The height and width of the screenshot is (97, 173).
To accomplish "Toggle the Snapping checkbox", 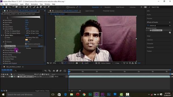I will 68,7.
